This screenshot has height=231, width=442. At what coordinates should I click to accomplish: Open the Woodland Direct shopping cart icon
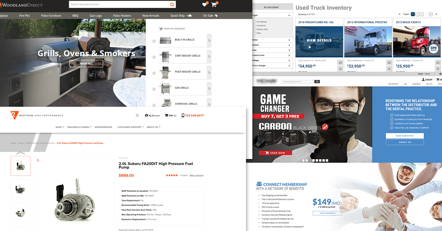pyautogui.click(x=214, y=4)
